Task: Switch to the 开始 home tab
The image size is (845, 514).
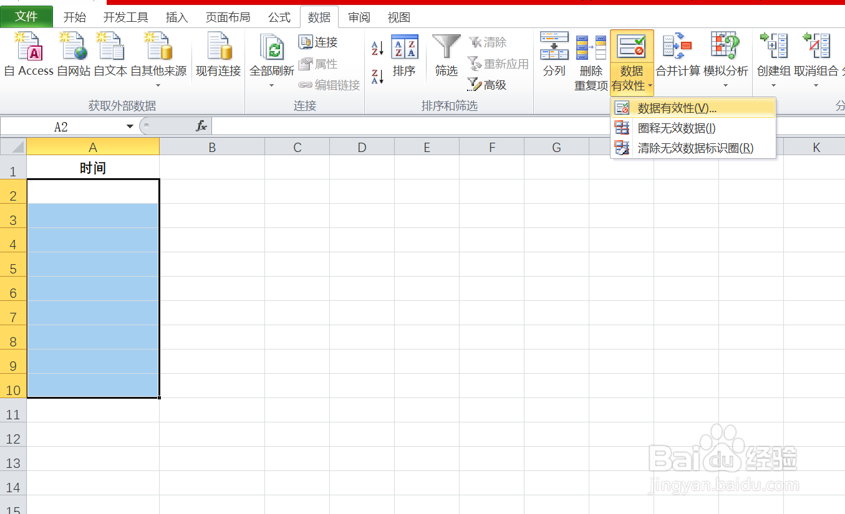Action: (75, 17)
